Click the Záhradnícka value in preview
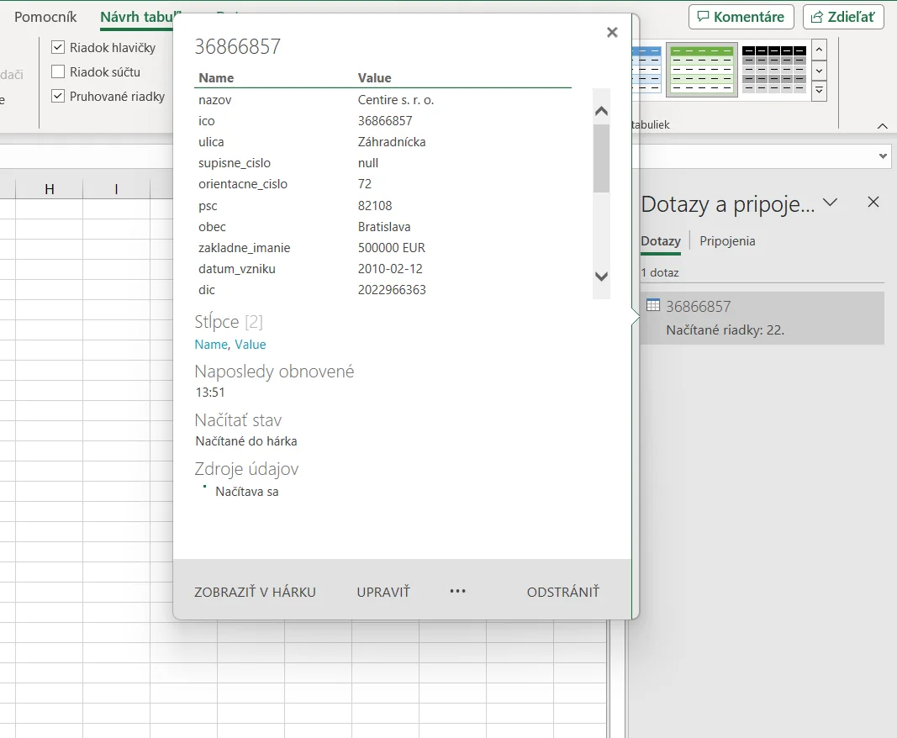Viewport: 897px width, 738px height. (392, 142)
